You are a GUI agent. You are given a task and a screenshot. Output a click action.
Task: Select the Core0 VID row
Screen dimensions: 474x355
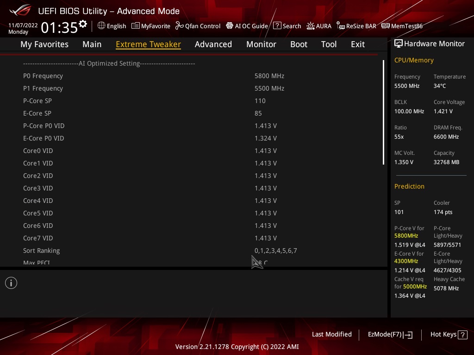[x=193, y=151]
